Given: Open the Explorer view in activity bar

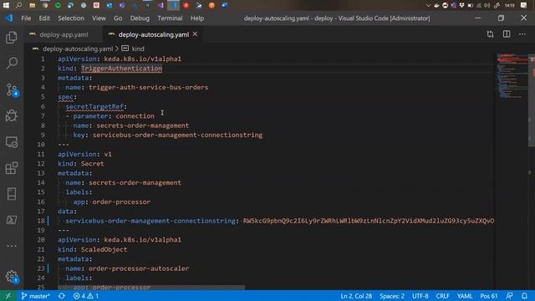Looking at the screenshot, I should [12, 37].
